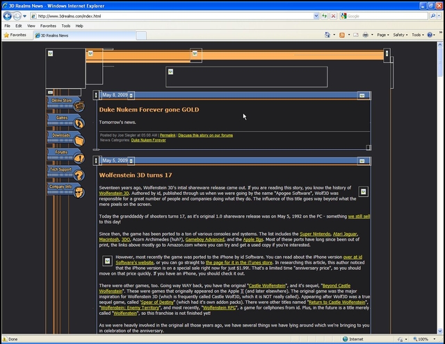Open Forums sidebar button

[66, 156]
